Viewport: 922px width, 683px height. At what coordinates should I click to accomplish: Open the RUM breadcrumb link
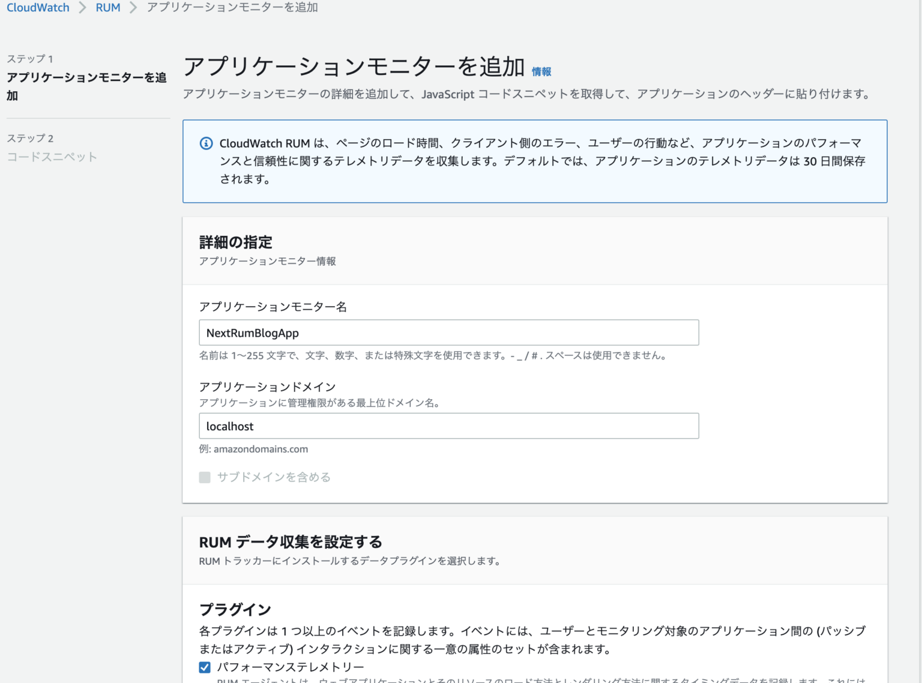107,7
